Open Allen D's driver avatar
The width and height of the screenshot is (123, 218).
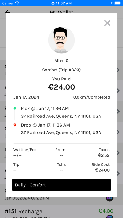61,40
